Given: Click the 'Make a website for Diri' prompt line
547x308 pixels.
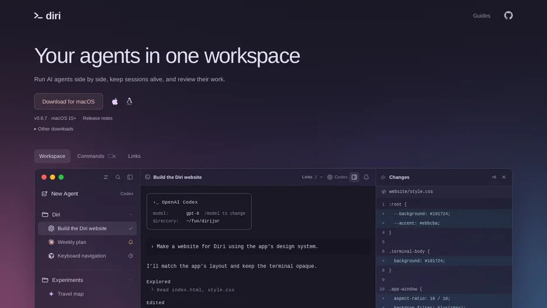Looking at the screenshot, I should [x=258, y=247].
